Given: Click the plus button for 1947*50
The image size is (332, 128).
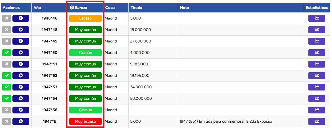Looking at the screenshot, I should point(21,53).
